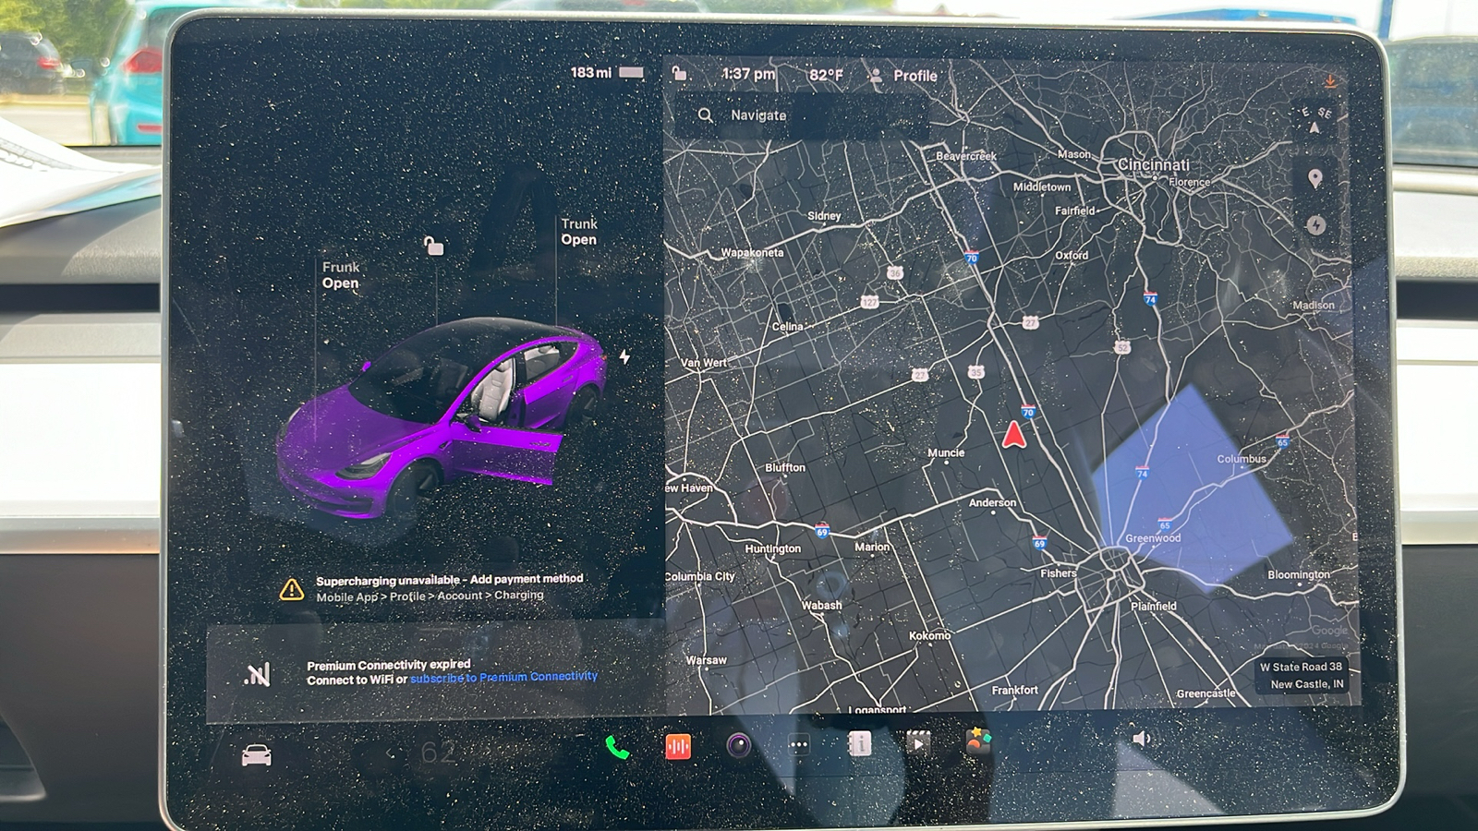This screenshot has width=1478, height=831.
Task: Open the green Phone app
Action: (617, 747)
